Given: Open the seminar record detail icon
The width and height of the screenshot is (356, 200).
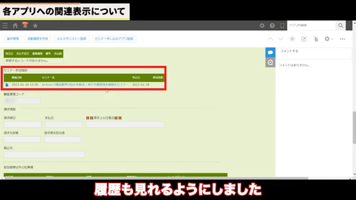Looking at the screenshot, I should 7,85.
